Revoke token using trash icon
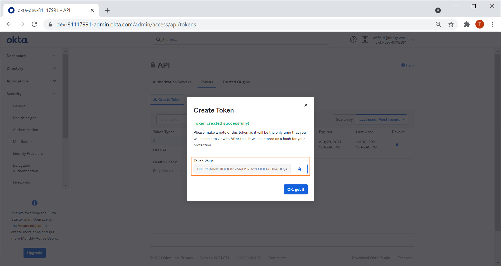Viewport: 501px width, 266px height. (397, 144)
